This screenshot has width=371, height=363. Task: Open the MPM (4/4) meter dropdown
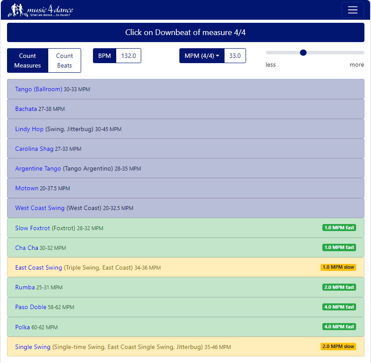(x=202, y=56)
